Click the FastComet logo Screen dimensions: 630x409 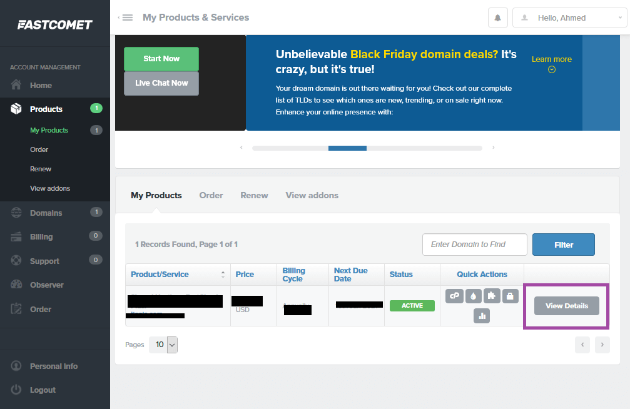(54, 25)
